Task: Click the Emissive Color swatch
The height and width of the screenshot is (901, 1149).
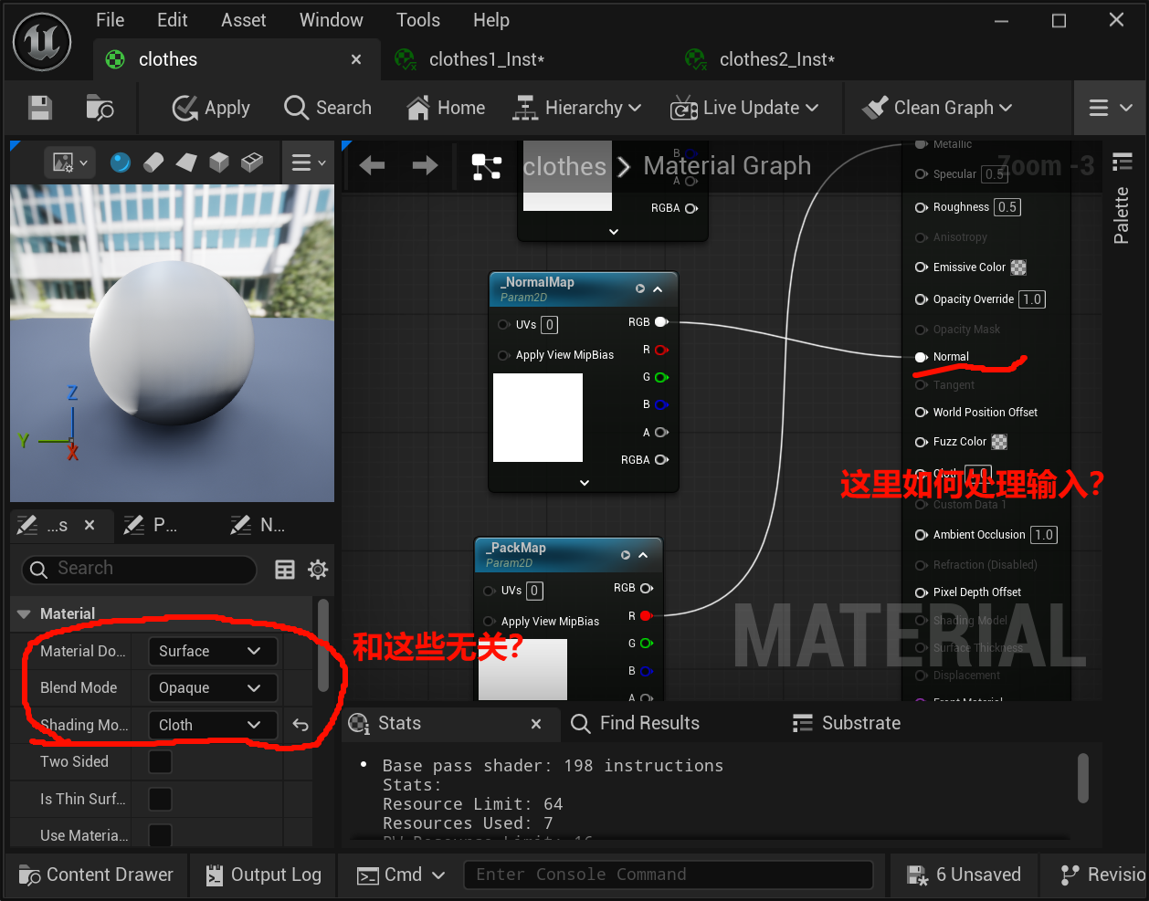Action: tap(1018, 267)
